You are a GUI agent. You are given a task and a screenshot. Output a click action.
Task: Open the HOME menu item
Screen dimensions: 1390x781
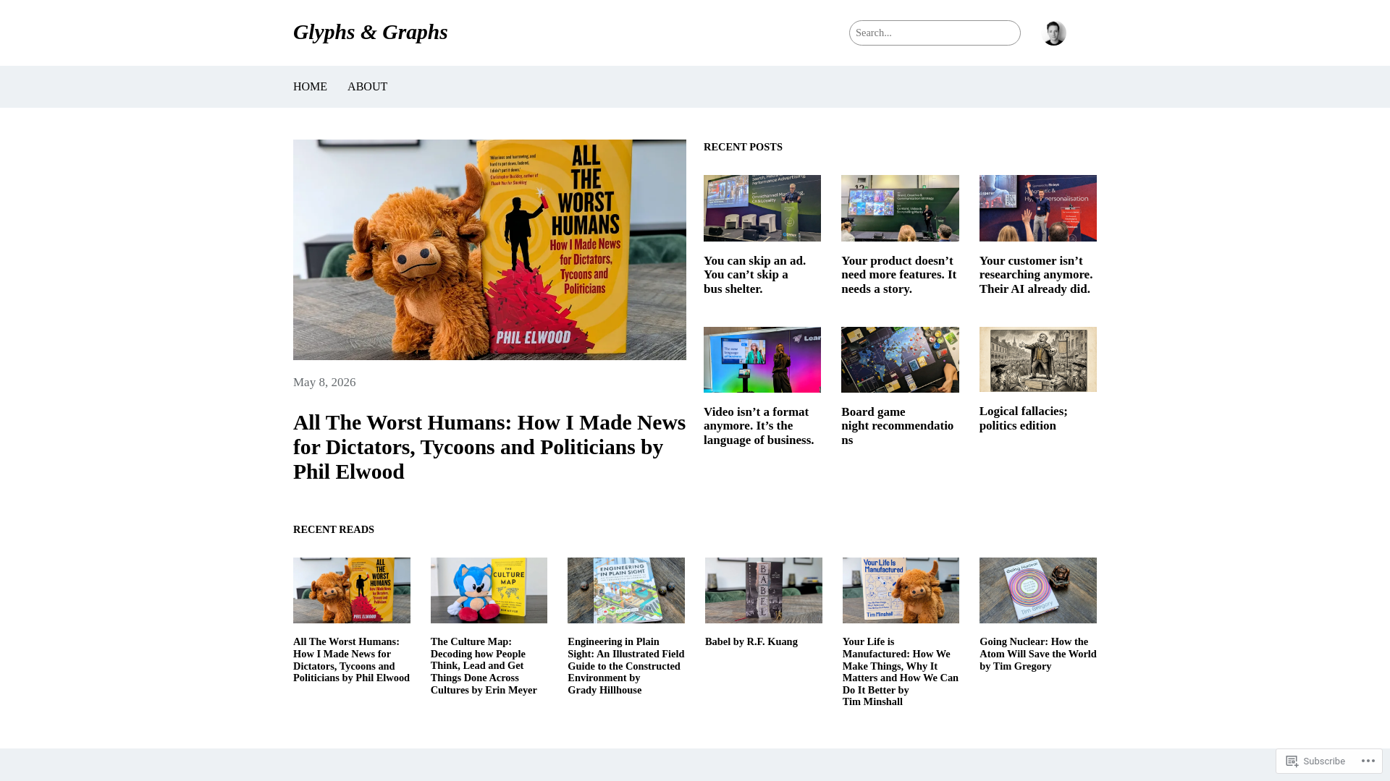click(310, 87)
